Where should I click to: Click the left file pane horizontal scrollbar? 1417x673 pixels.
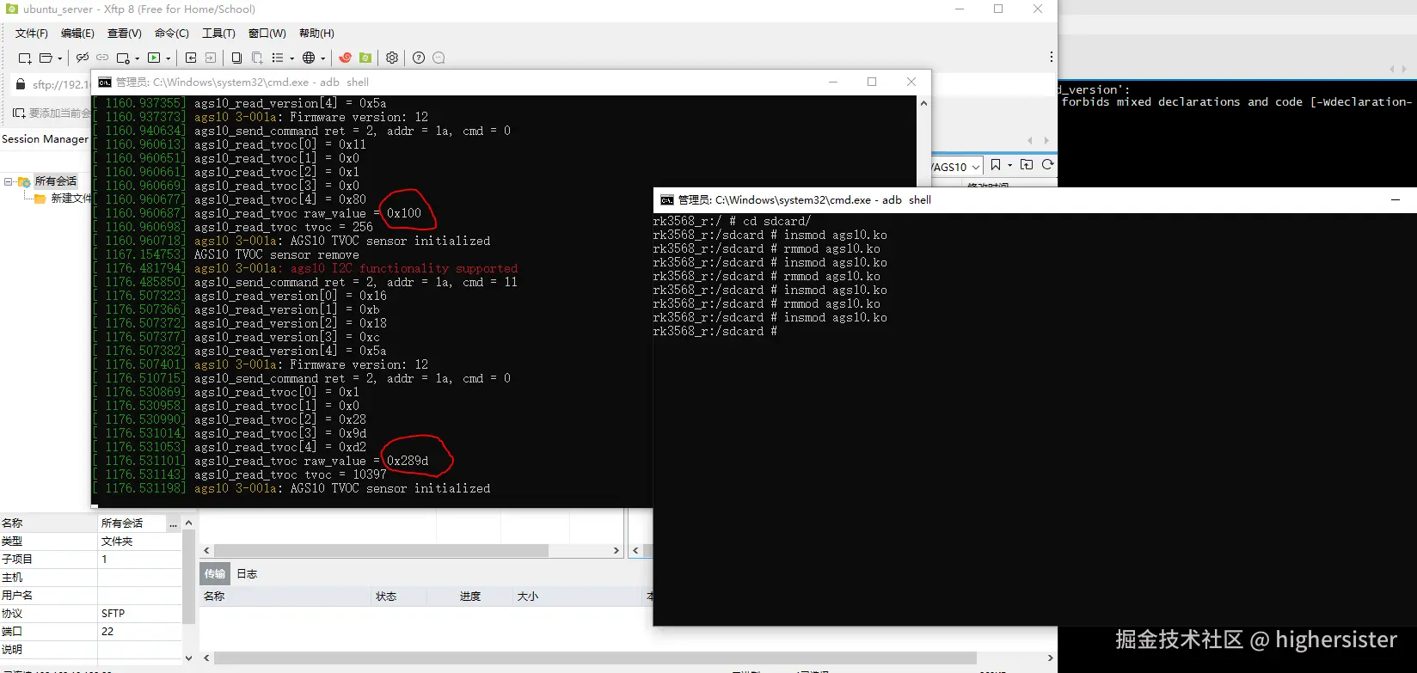[381, 550]
